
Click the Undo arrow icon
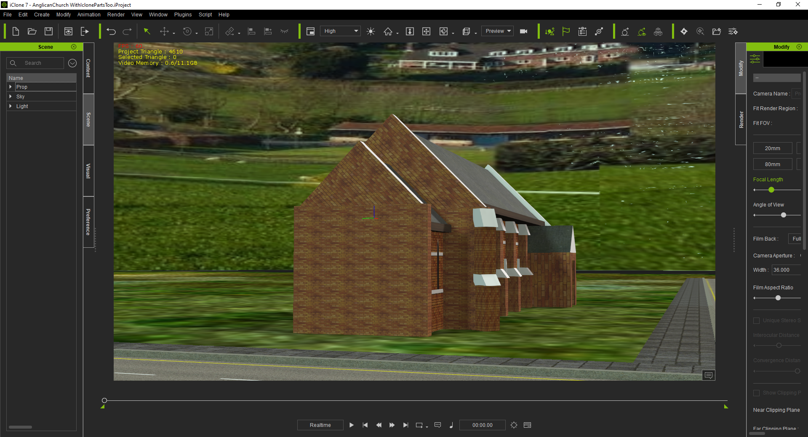click(111, 32)
